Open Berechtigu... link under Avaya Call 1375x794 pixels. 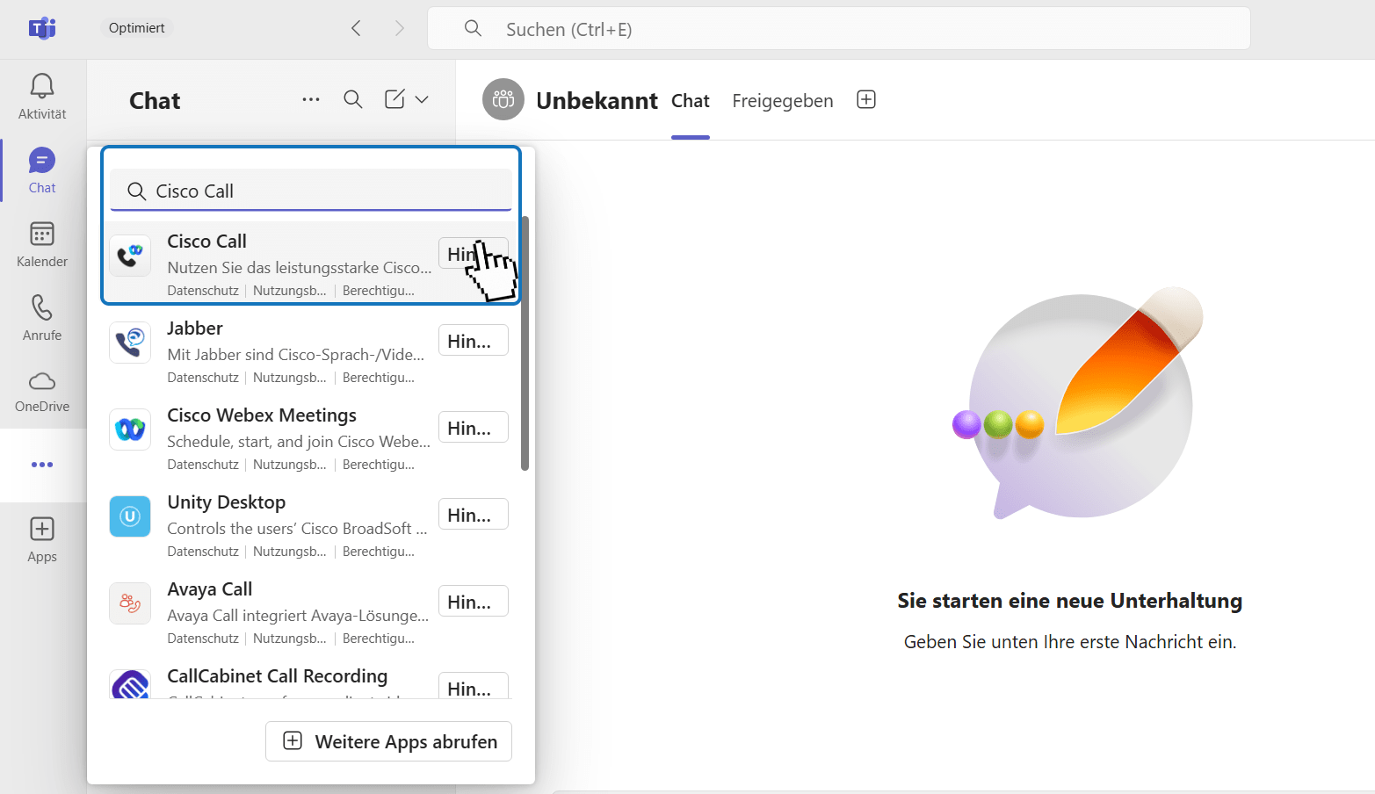379,639
